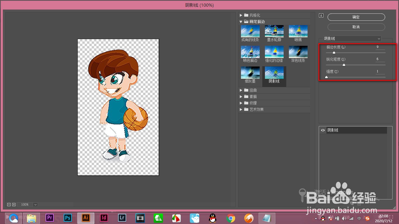This screenshot has height=224, width=399.
Task: Select the 成角的线条 filter thumbnail
Action: point(250,31)
